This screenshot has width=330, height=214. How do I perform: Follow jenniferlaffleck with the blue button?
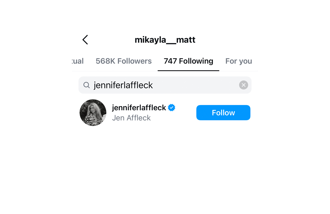pos(223,112)
